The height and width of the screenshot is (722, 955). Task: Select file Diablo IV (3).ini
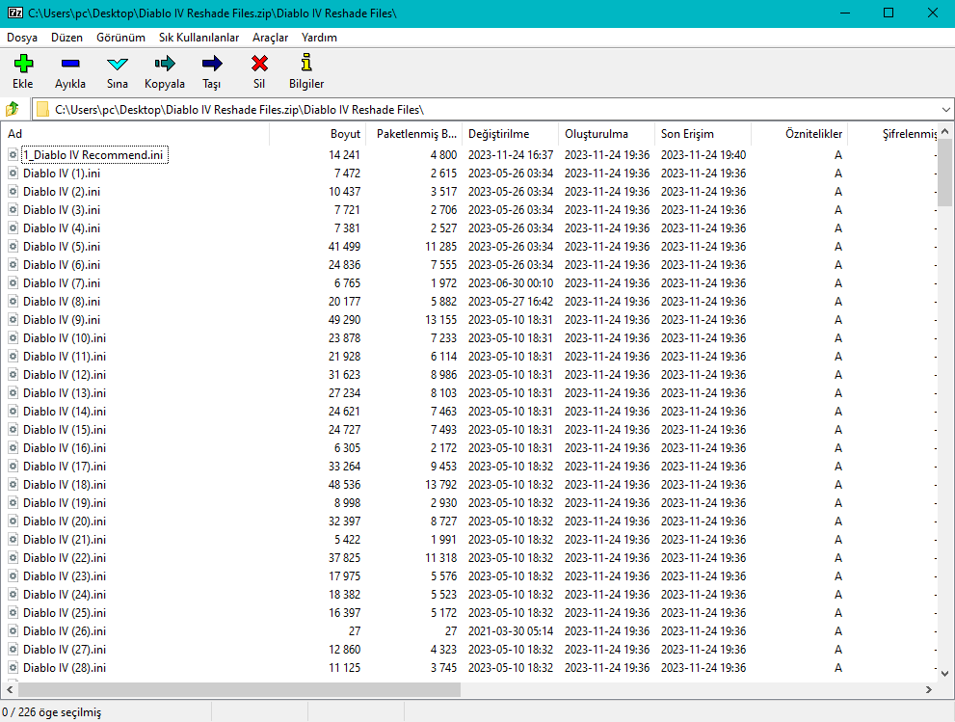point(62,209)
